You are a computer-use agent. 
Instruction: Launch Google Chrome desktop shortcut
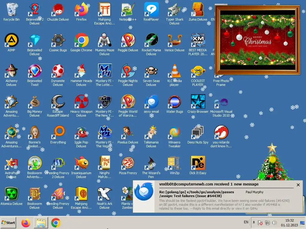point(81,42)
